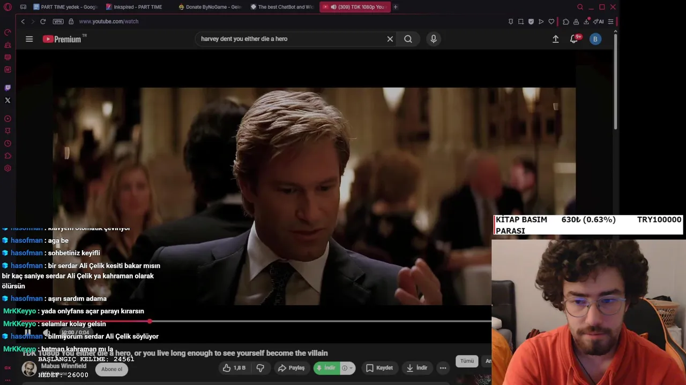Open more actions three dots menu
Image resolution: width=686 pixels, height=385 pixels.
pos(443,368)
